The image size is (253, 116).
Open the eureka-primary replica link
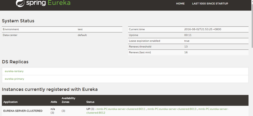(x=14, y=79)
